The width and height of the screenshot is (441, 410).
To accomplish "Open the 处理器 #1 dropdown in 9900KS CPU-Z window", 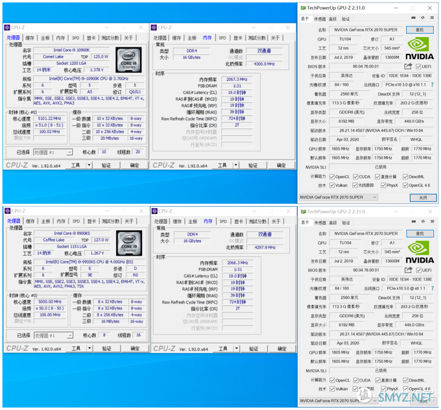I will (53, 335).
